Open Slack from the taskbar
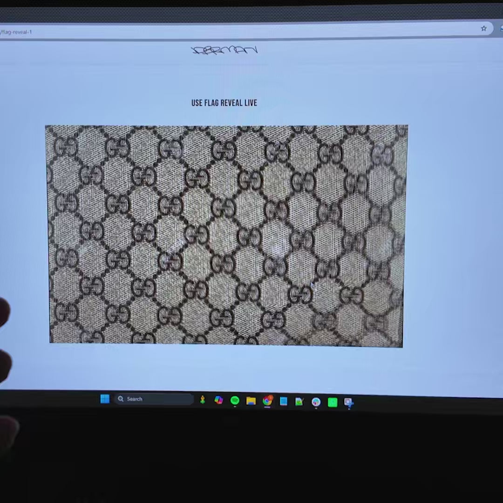The width and height of the screenshot is (503, 503). click(x=316, y=402)
